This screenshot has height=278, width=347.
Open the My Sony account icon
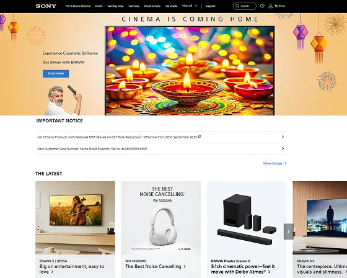[270, 6]
